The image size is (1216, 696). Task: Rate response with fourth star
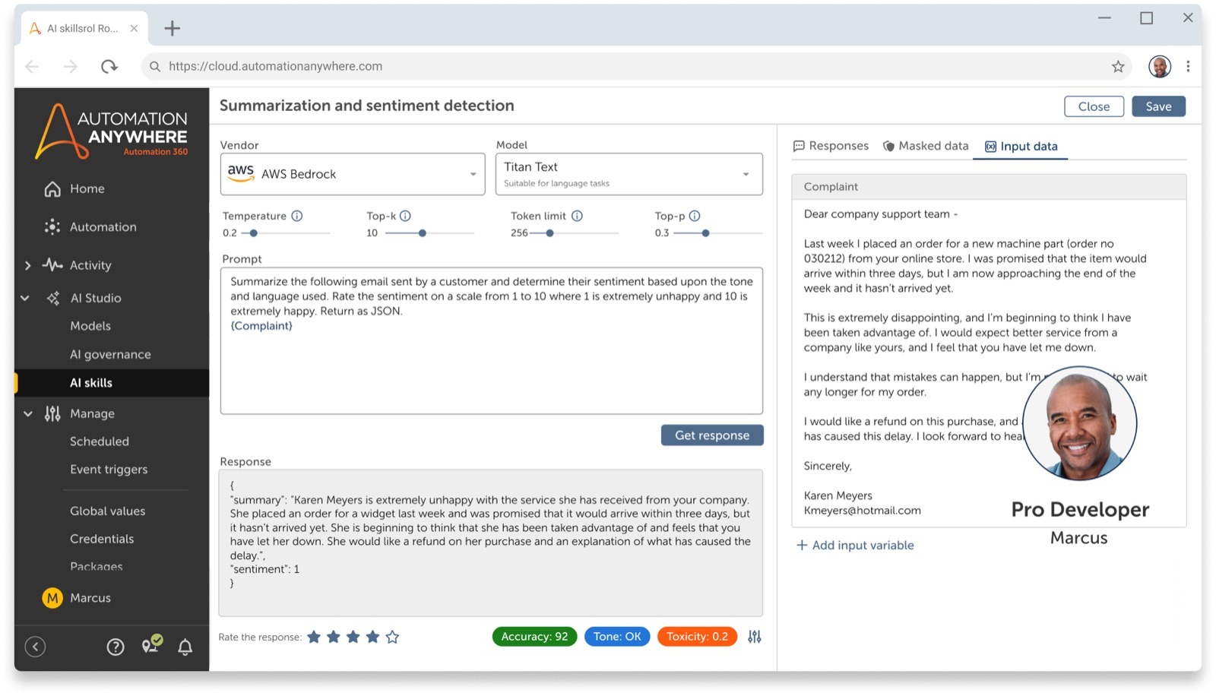(x=372, y=637)
